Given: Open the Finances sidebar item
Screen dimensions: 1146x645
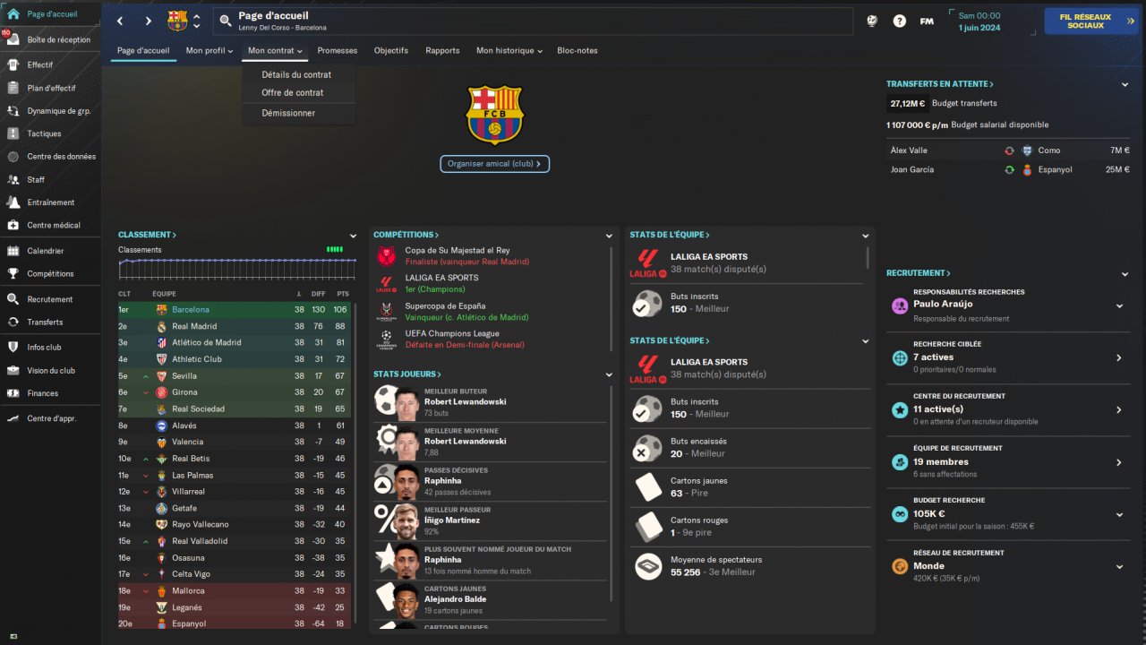Looking at the screenshot, I should pos(50,393).
